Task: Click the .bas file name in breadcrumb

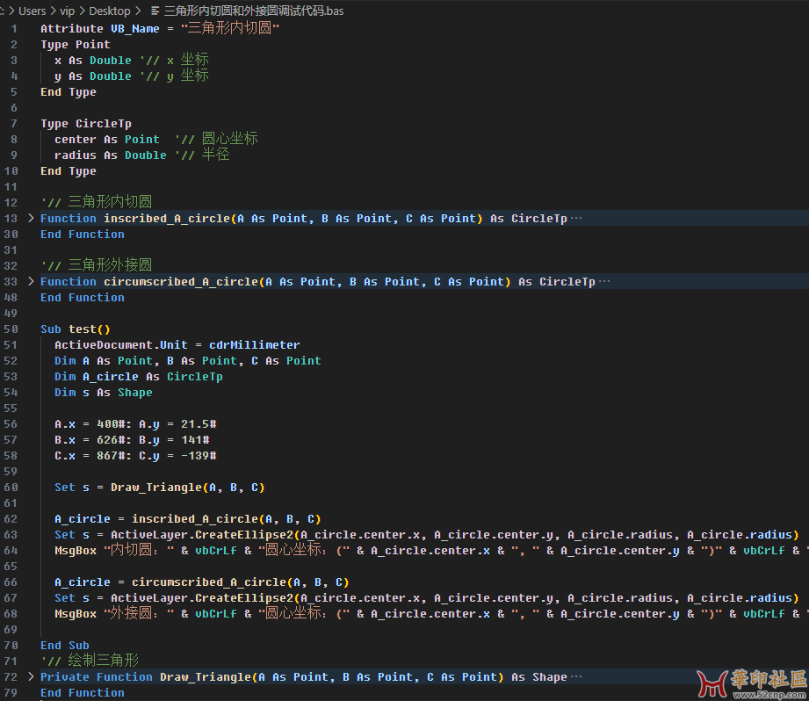Action: 253,11
